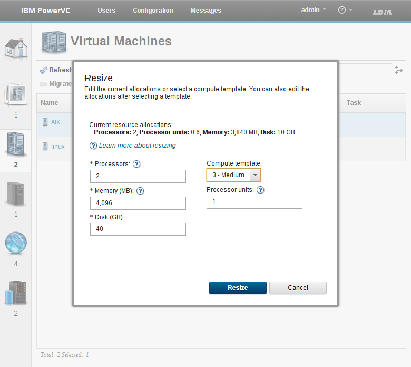Click the Memory (MB) input field

pyautogui.click(x=138, y=203)
